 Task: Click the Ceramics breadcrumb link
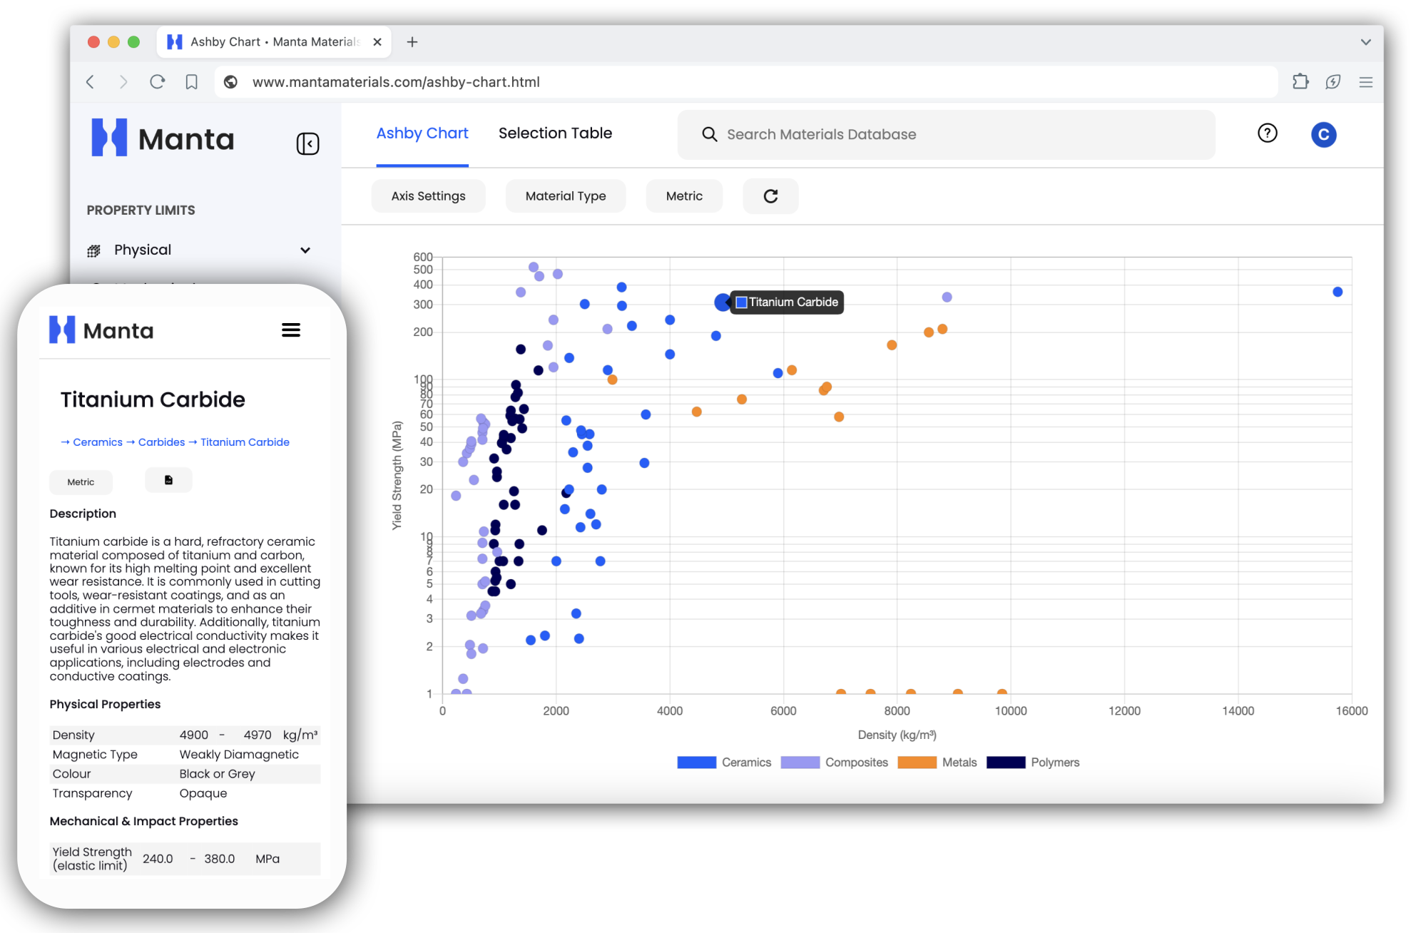98,442
